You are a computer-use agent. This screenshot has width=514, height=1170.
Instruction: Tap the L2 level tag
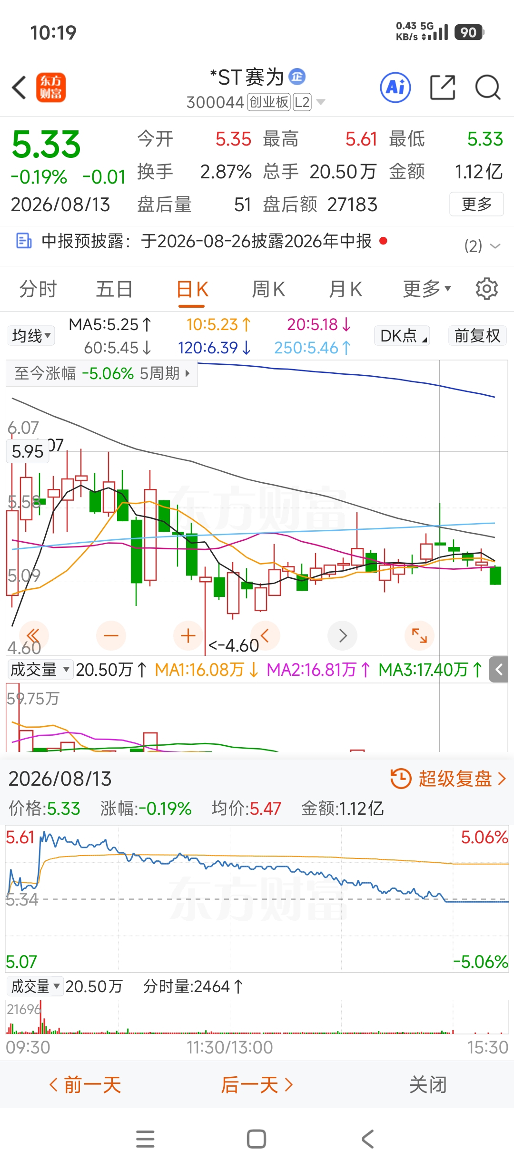302,102
